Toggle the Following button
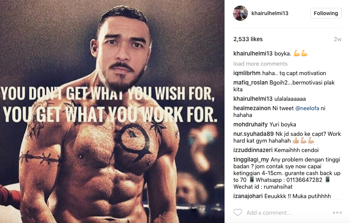The height and width of the screenshot is (223, 350). pos(326,13)
